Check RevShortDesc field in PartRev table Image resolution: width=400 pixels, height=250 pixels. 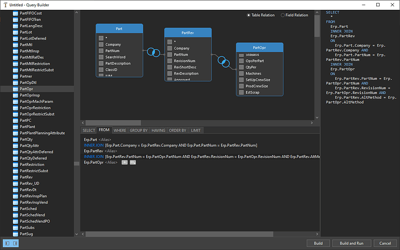click(170, 68)
